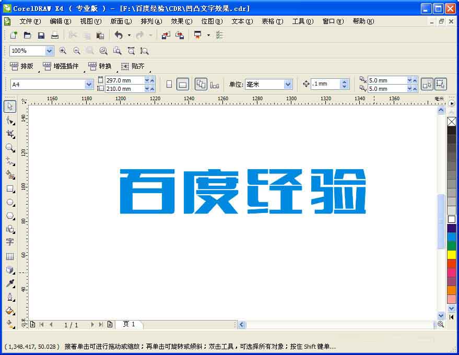Expand the undo history dropdown arrow
The height and width of the screenshot is (355, 459).
pyautogui.click(x=129, y=35)
